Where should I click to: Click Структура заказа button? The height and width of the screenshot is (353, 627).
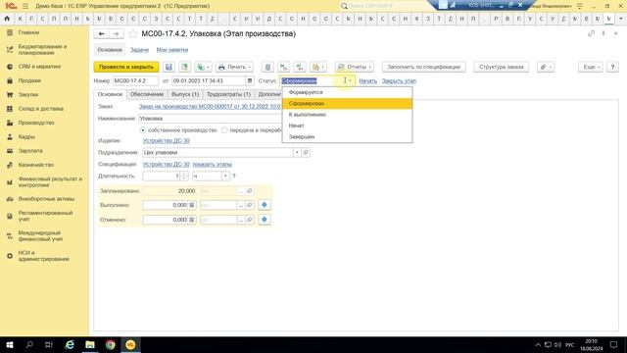point(501,67)
